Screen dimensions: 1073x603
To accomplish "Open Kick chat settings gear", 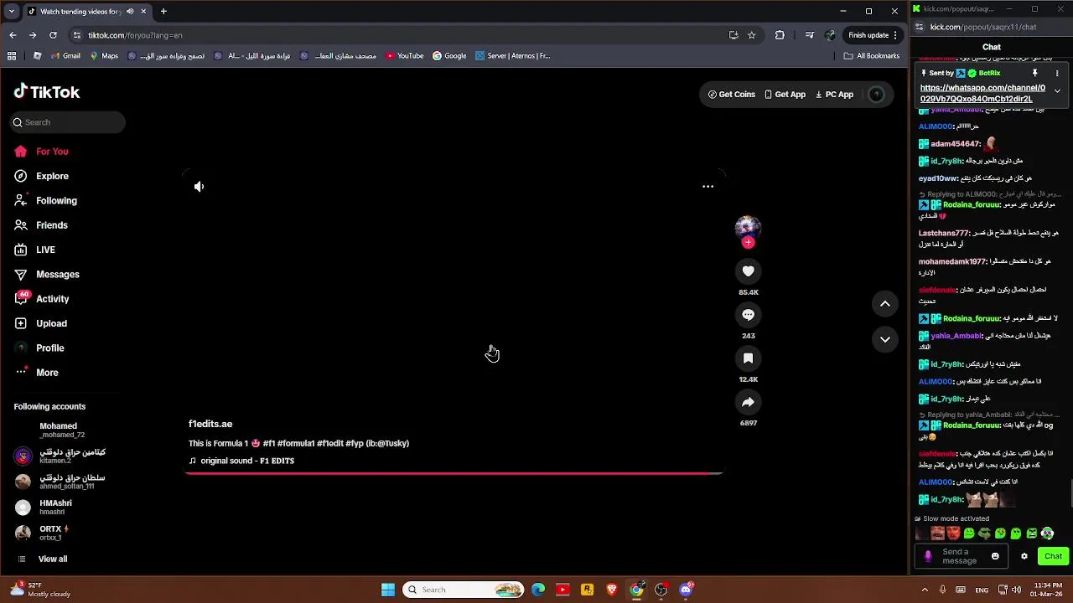I will point(1024,556).
